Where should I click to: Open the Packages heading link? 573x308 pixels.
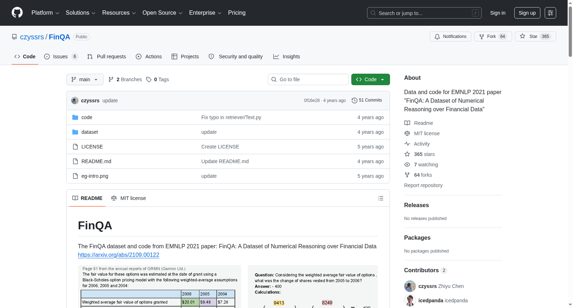coord(417,238)
